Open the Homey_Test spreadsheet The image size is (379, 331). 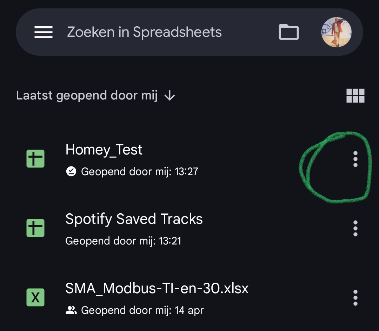pos(104,150)
